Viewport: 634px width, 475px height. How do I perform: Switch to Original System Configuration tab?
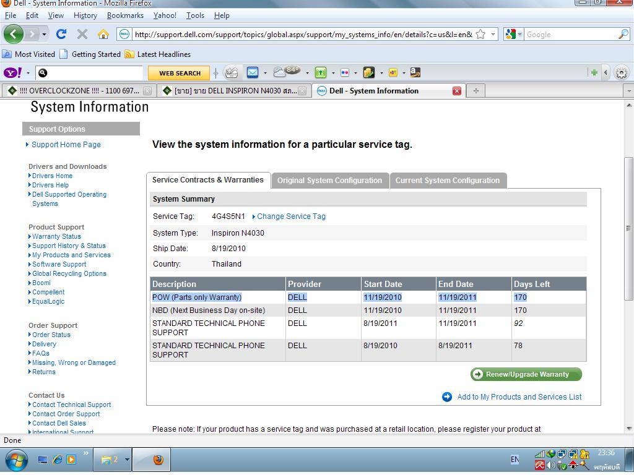329,181
